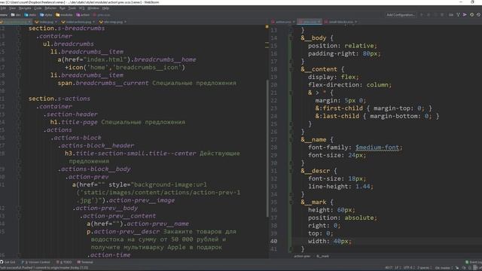Click the purple push arrow icon
The height and width of the screenshot is (271, 482).
[x=465, y=15]
